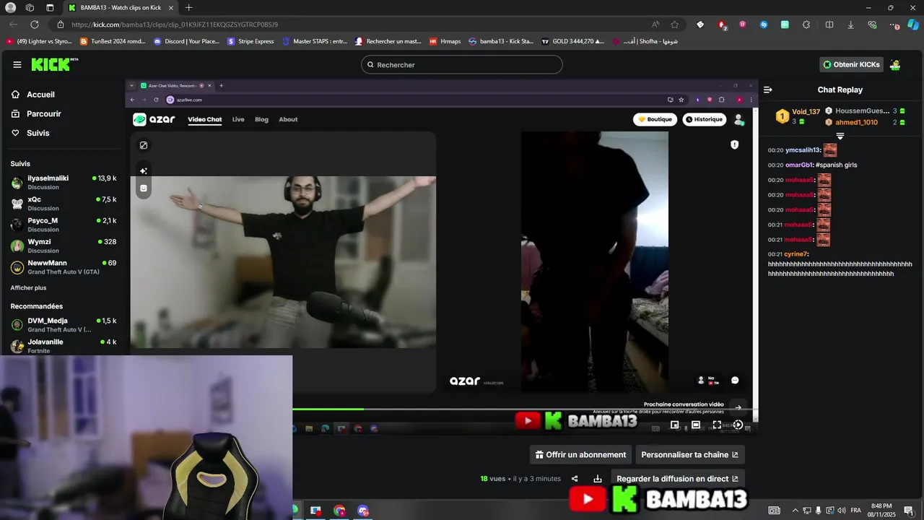
Task: Click chat username ymcsalih13
Action: pos(803,150)
